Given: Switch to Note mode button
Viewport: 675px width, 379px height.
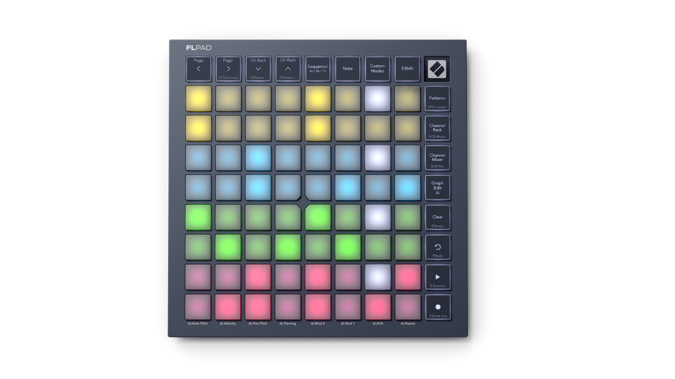Looking at the screenshot, I should click(x=348, y=69).
